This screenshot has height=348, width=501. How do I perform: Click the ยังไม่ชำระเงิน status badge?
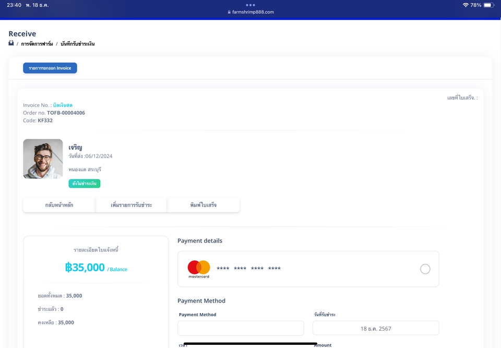(x=85, y=184)
